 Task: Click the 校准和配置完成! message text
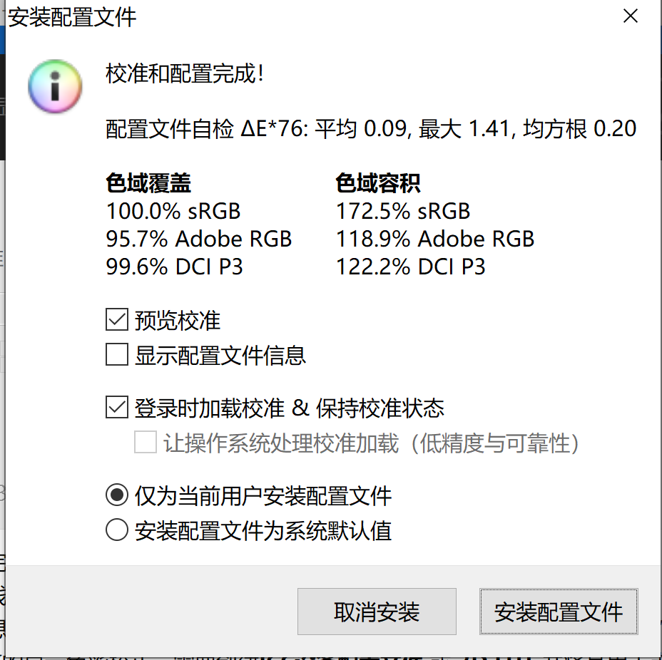pyautogui.click(x=185, y=73)
